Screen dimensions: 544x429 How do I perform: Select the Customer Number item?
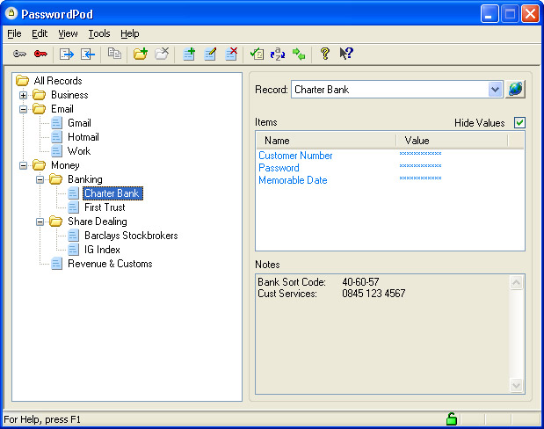[295, 156]
